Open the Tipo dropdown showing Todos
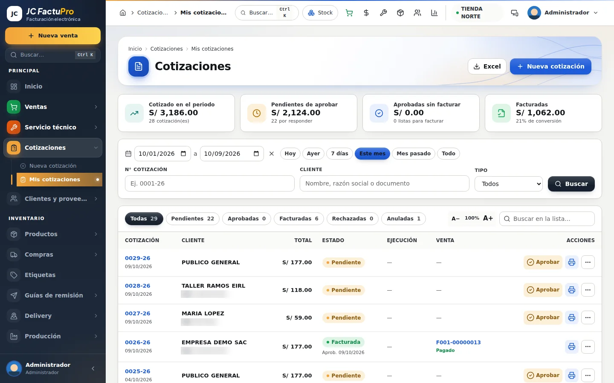Viewport: 614px width, 383px height. (x=509, y=184)
